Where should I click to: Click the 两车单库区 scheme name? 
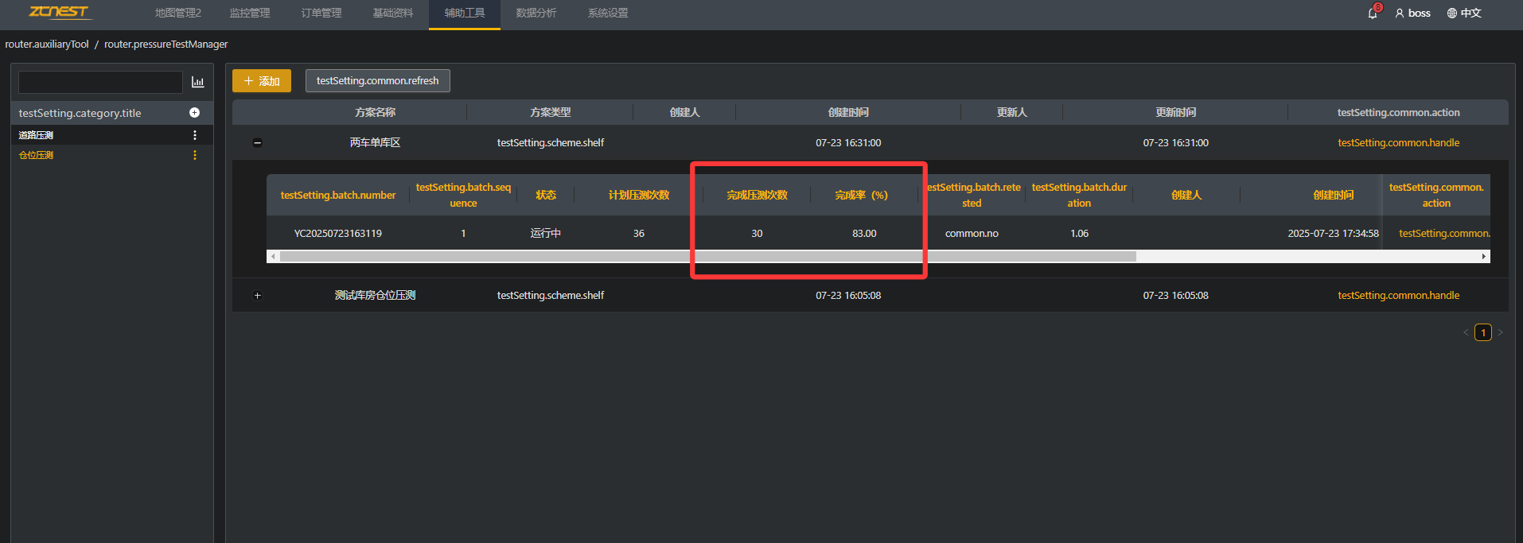click(x=376, y=143)
